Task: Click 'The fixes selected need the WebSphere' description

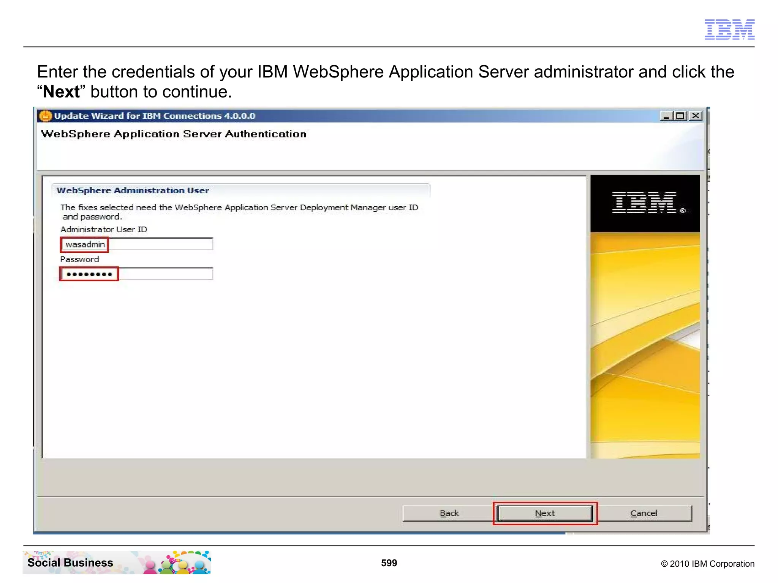Action: click(239, 212)
